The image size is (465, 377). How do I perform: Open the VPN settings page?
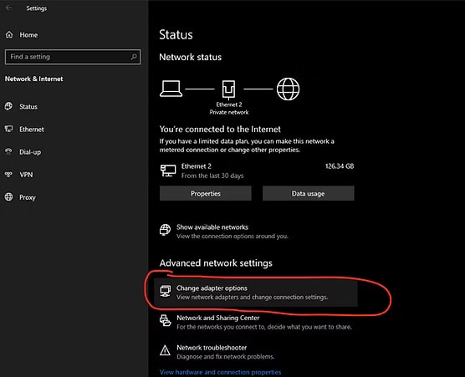pyautogui.click(x=26, y=175)
